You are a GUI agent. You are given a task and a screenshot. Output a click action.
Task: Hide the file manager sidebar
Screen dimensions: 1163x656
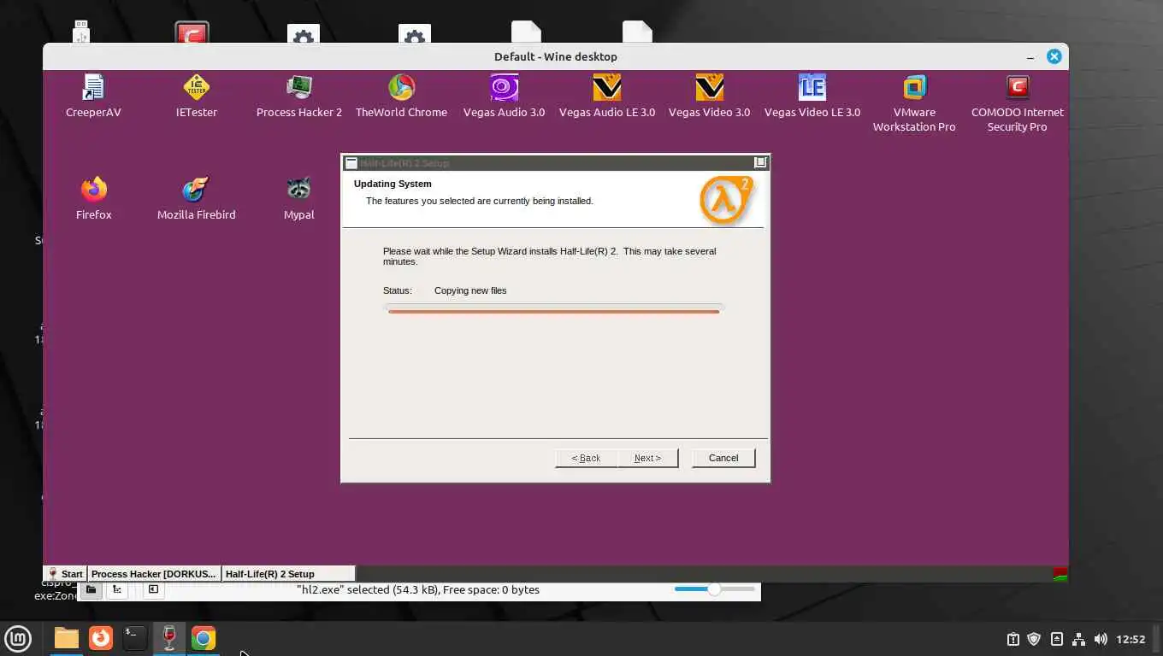pos(153,589)
